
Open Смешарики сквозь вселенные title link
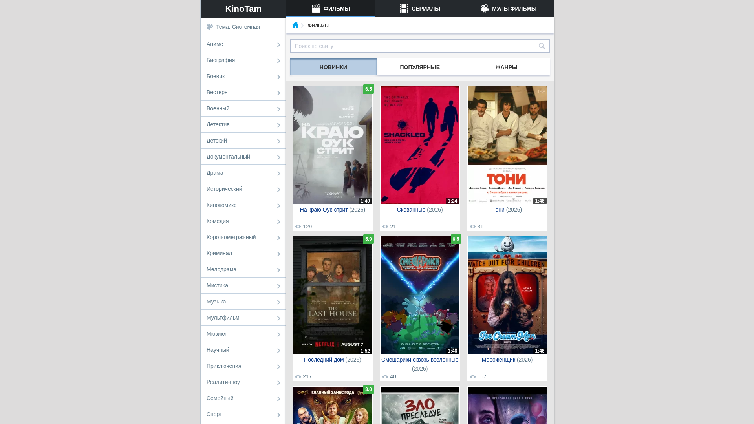pos(420,360)
